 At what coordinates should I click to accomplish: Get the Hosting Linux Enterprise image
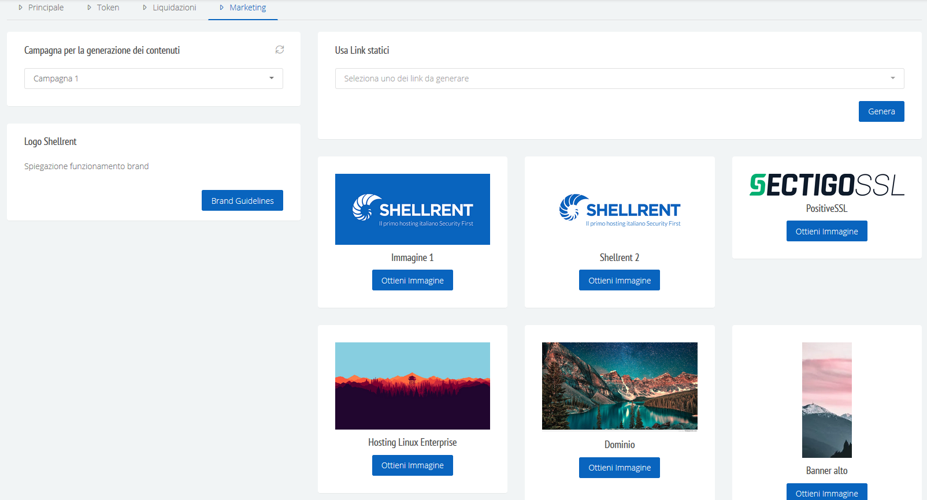pos(413,465)
